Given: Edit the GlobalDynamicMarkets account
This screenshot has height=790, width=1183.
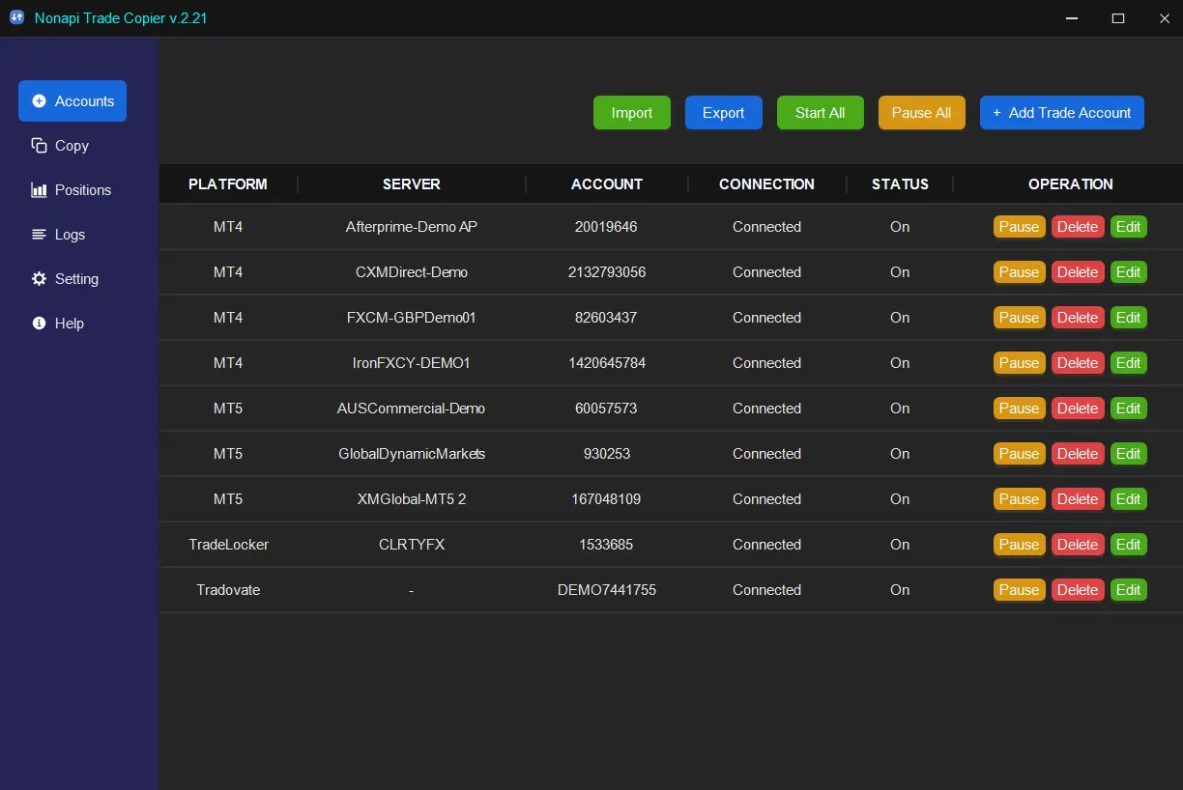Looking at the screenshot, I should (1129, 454).
